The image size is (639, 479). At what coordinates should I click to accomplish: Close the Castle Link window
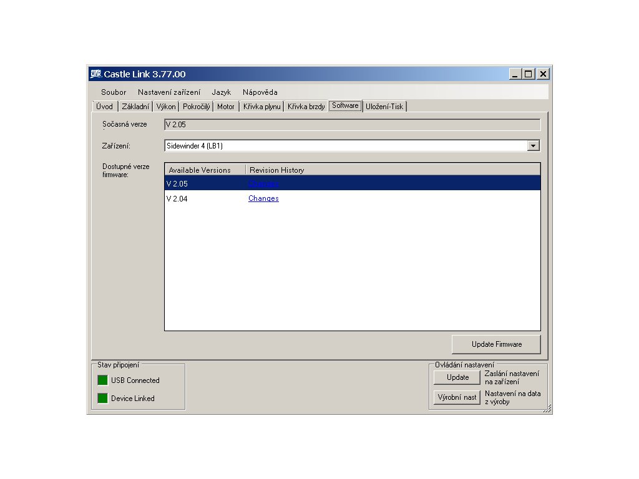point(543,74)
